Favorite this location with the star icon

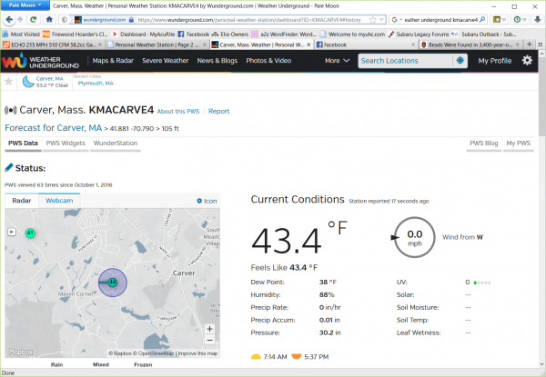(x=8, y=82)
